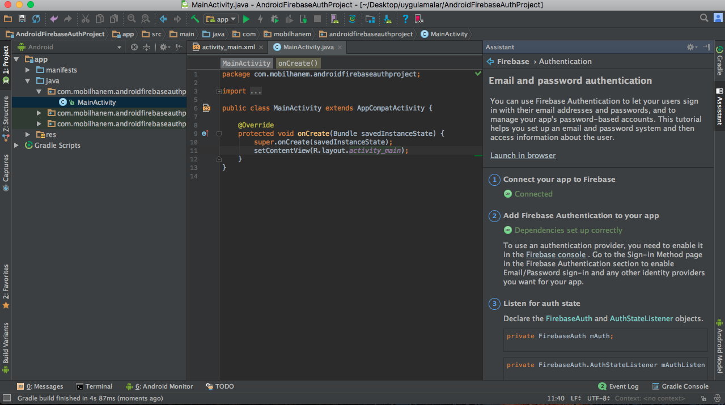
Task: Click the purple Undo arrow
Action: tap(54, 19)
